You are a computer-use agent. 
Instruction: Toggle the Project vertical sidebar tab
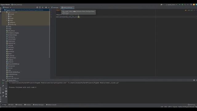tap(1, 10)
